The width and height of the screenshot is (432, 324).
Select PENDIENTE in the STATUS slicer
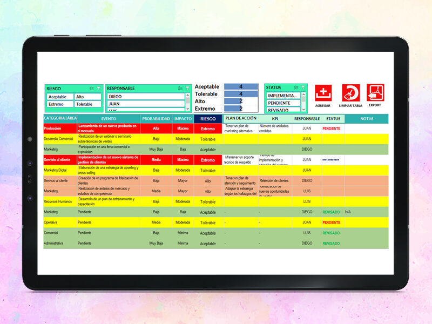[283, 103]
